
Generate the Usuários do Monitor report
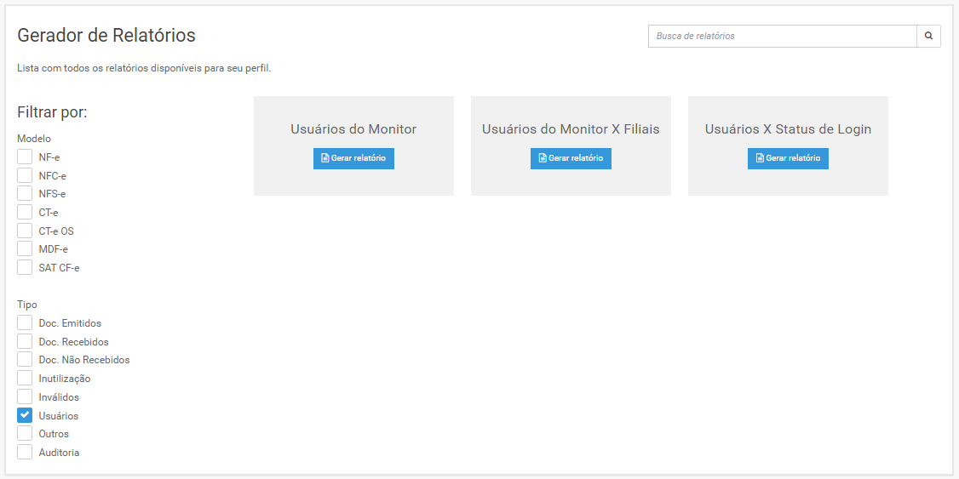point(353,158)
